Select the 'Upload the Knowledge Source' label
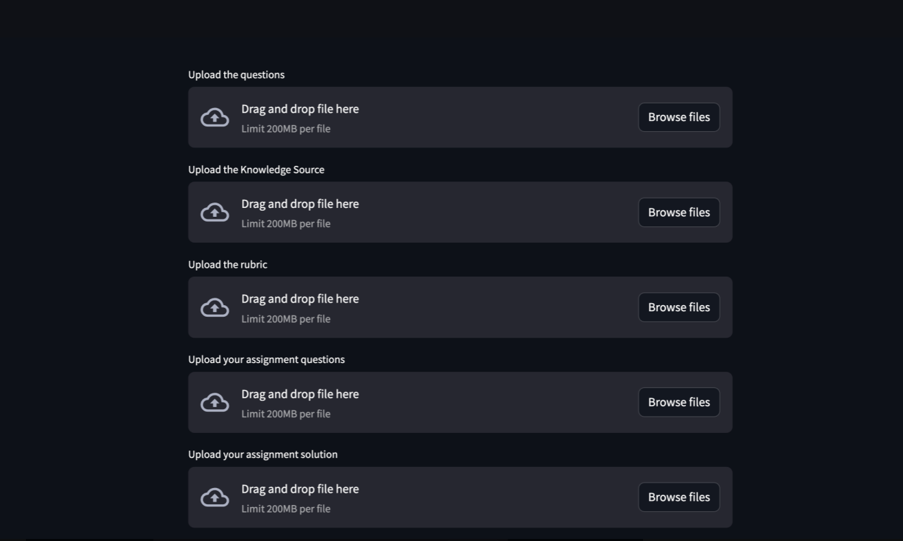Image resolution: width=903 pixels, height=541 pixels. click(x=257, y=170)
